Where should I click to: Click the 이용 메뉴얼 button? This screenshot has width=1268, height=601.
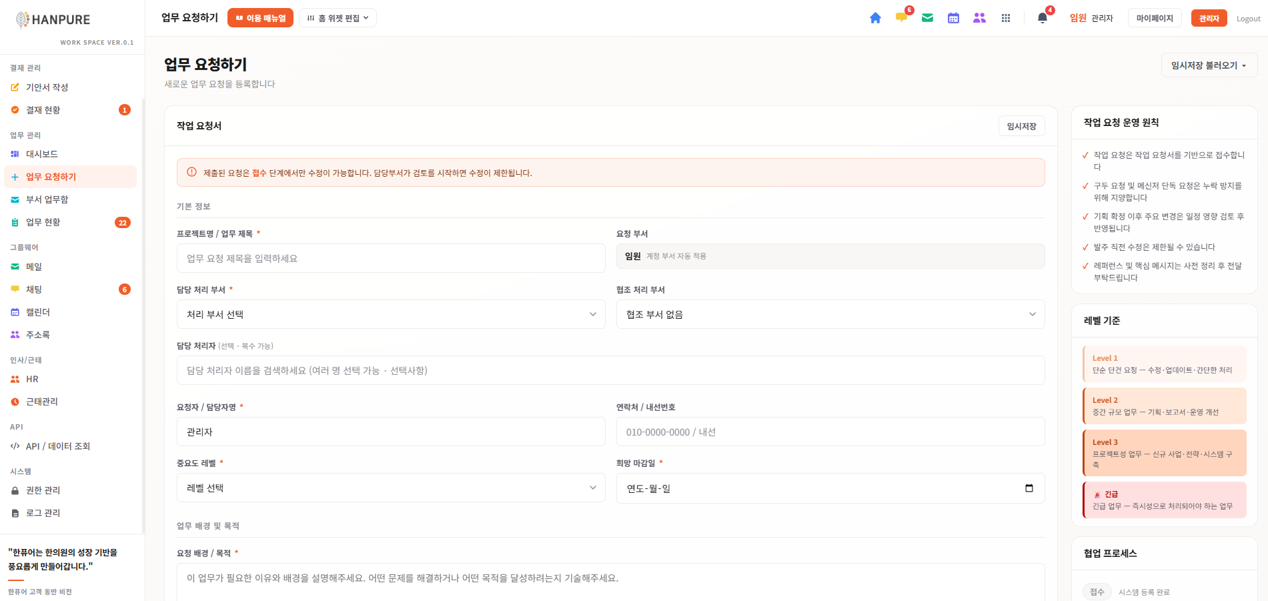[260, 18]
